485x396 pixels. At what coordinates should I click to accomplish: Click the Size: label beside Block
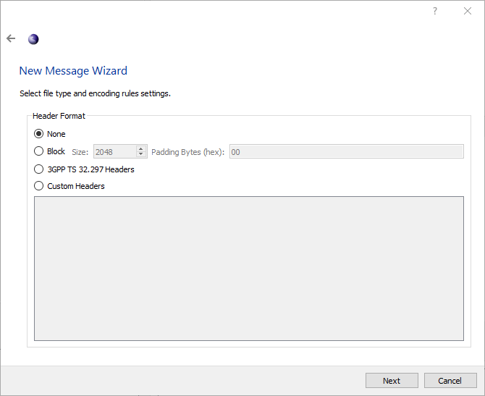80,152
